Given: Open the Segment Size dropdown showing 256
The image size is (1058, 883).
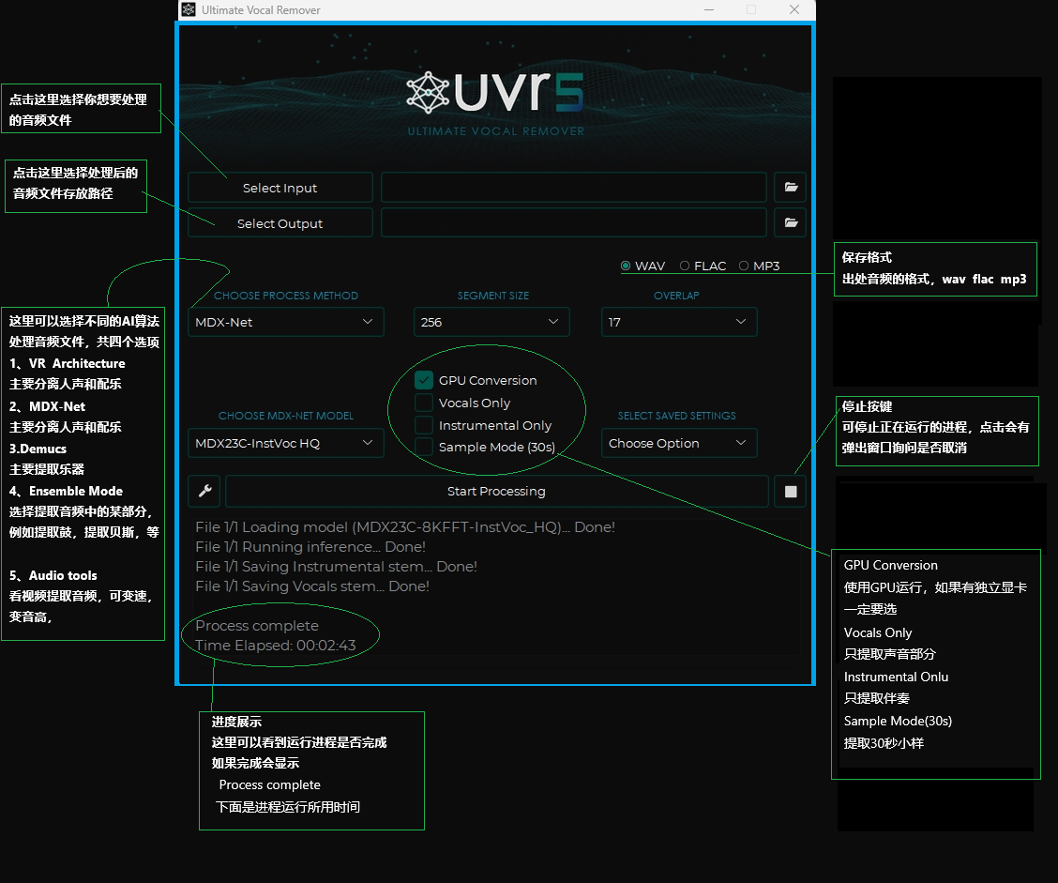Looking at the screenshot, I should pyautogui.click(x=491, y=322).
